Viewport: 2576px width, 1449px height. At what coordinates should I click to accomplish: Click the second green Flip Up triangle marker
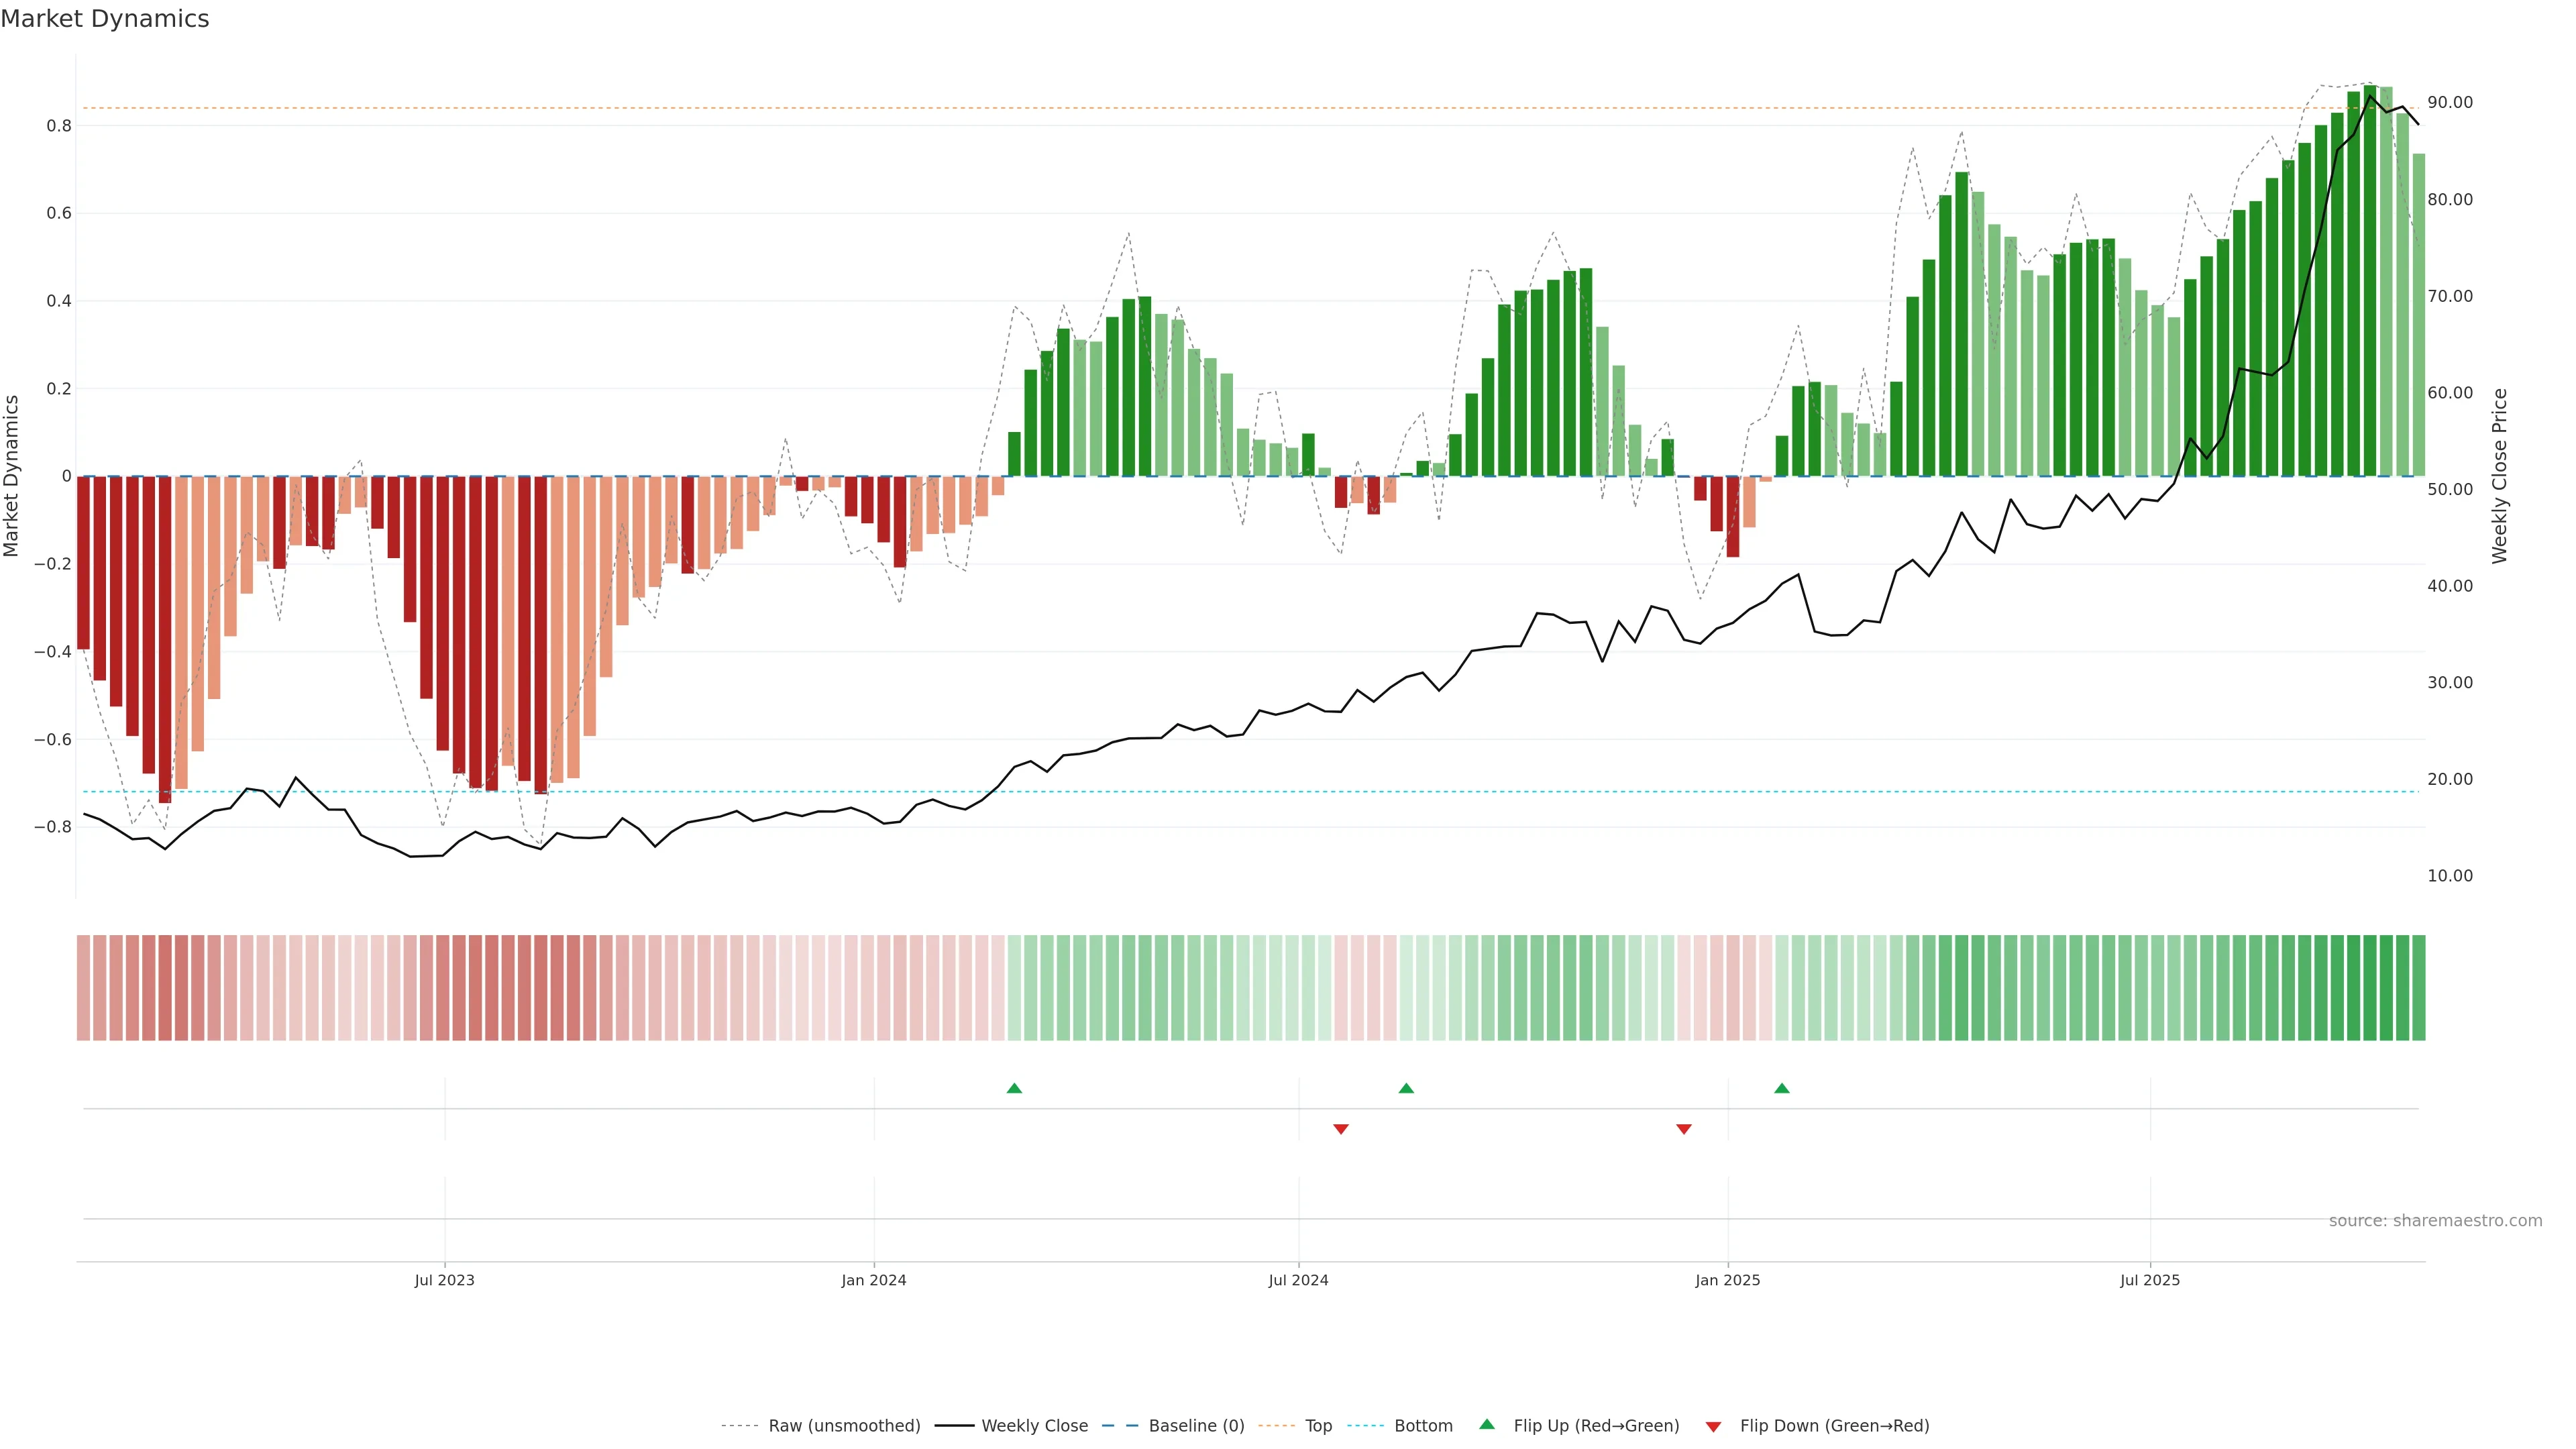[1406, 1088]
